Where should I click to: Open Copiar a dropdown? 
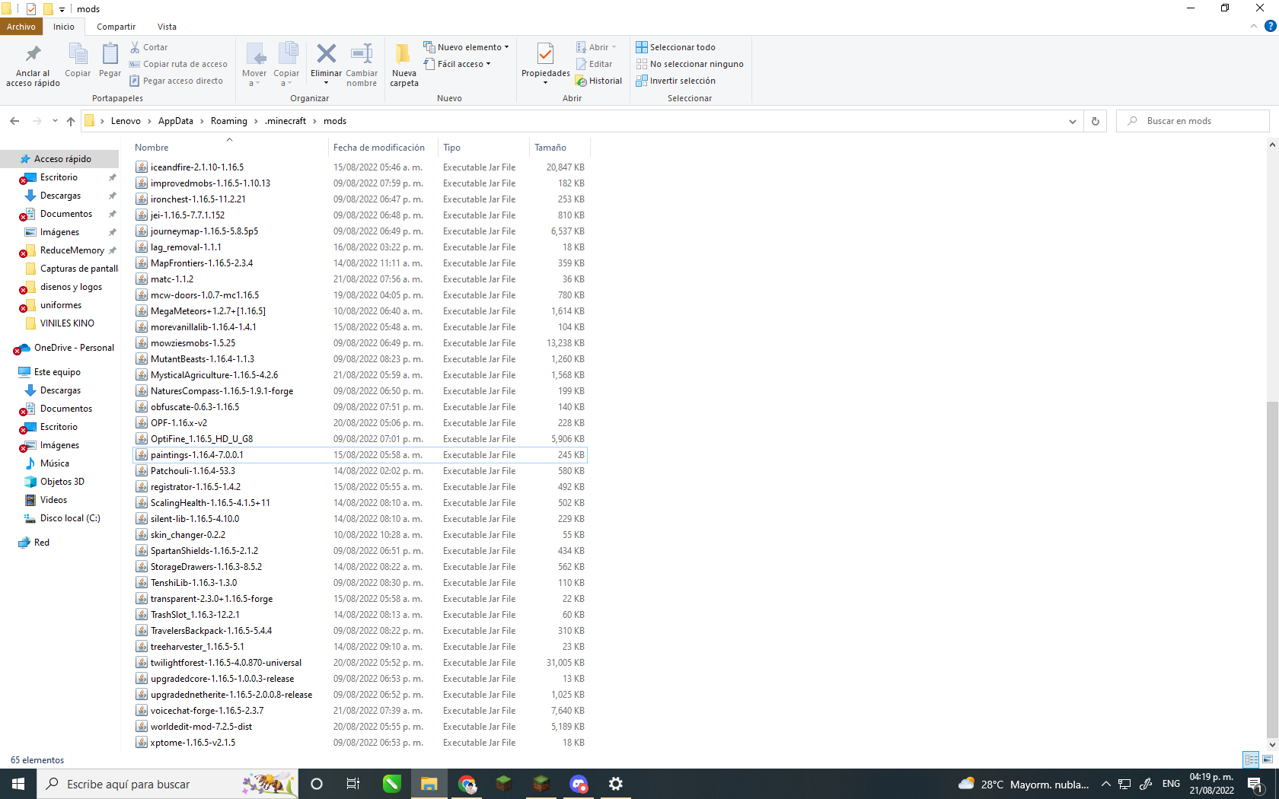pos(286,65)
